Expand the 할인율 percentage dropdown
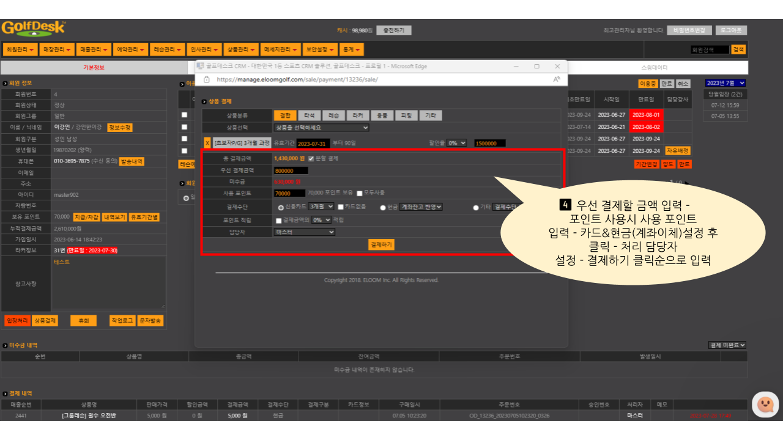Image resolution: width=783 pixels, height=440 pixels. [456, 143]
